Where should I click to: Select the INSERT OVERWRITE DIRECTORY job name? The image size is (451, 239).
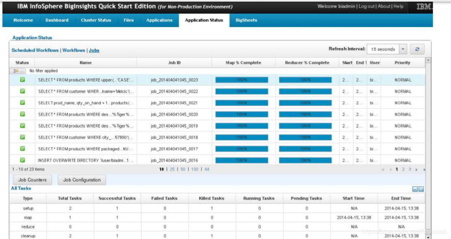tap(86, 160)
